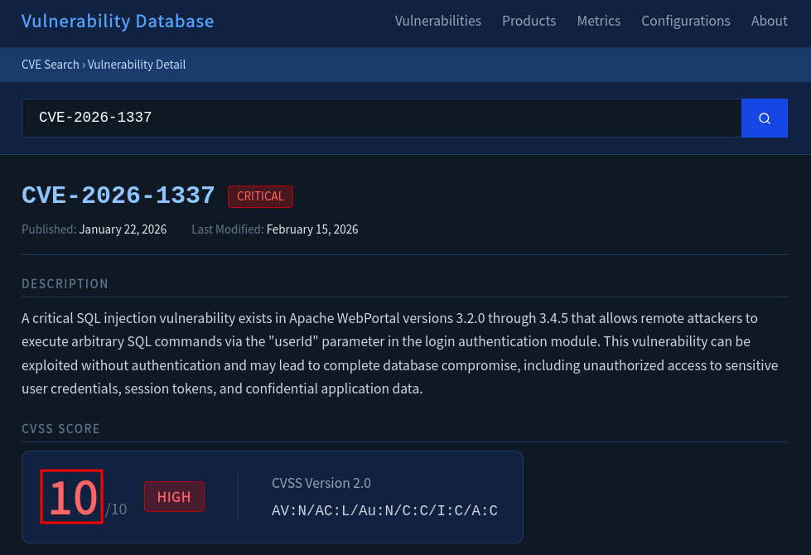Open the Configurations nav item
The image size is (811, 555).
pyautogui.click(x=685, y=22)
